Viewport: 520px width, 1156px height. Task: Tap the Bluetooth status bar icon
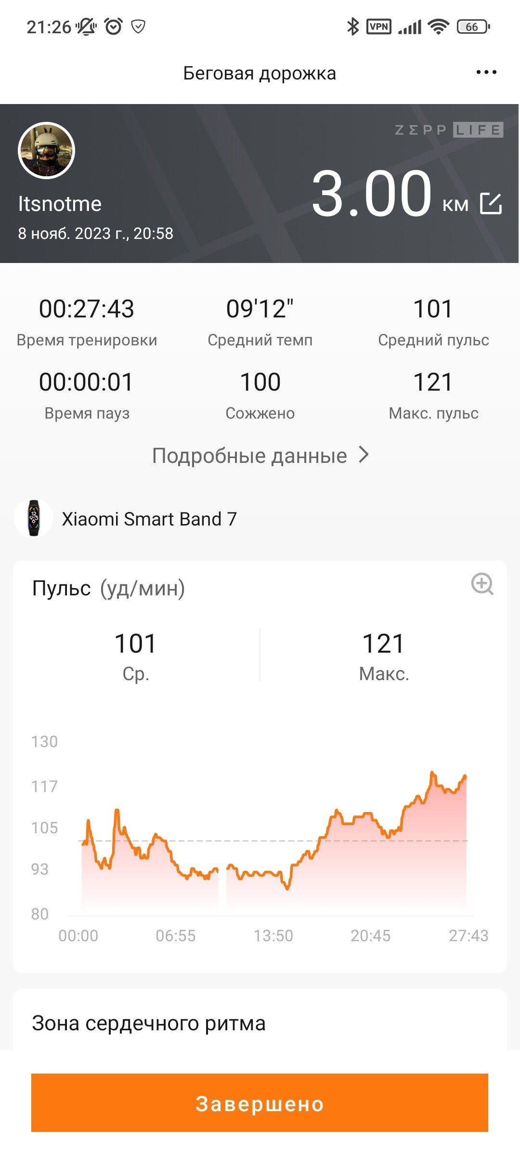pyautogui.click(x=353, y=26)
